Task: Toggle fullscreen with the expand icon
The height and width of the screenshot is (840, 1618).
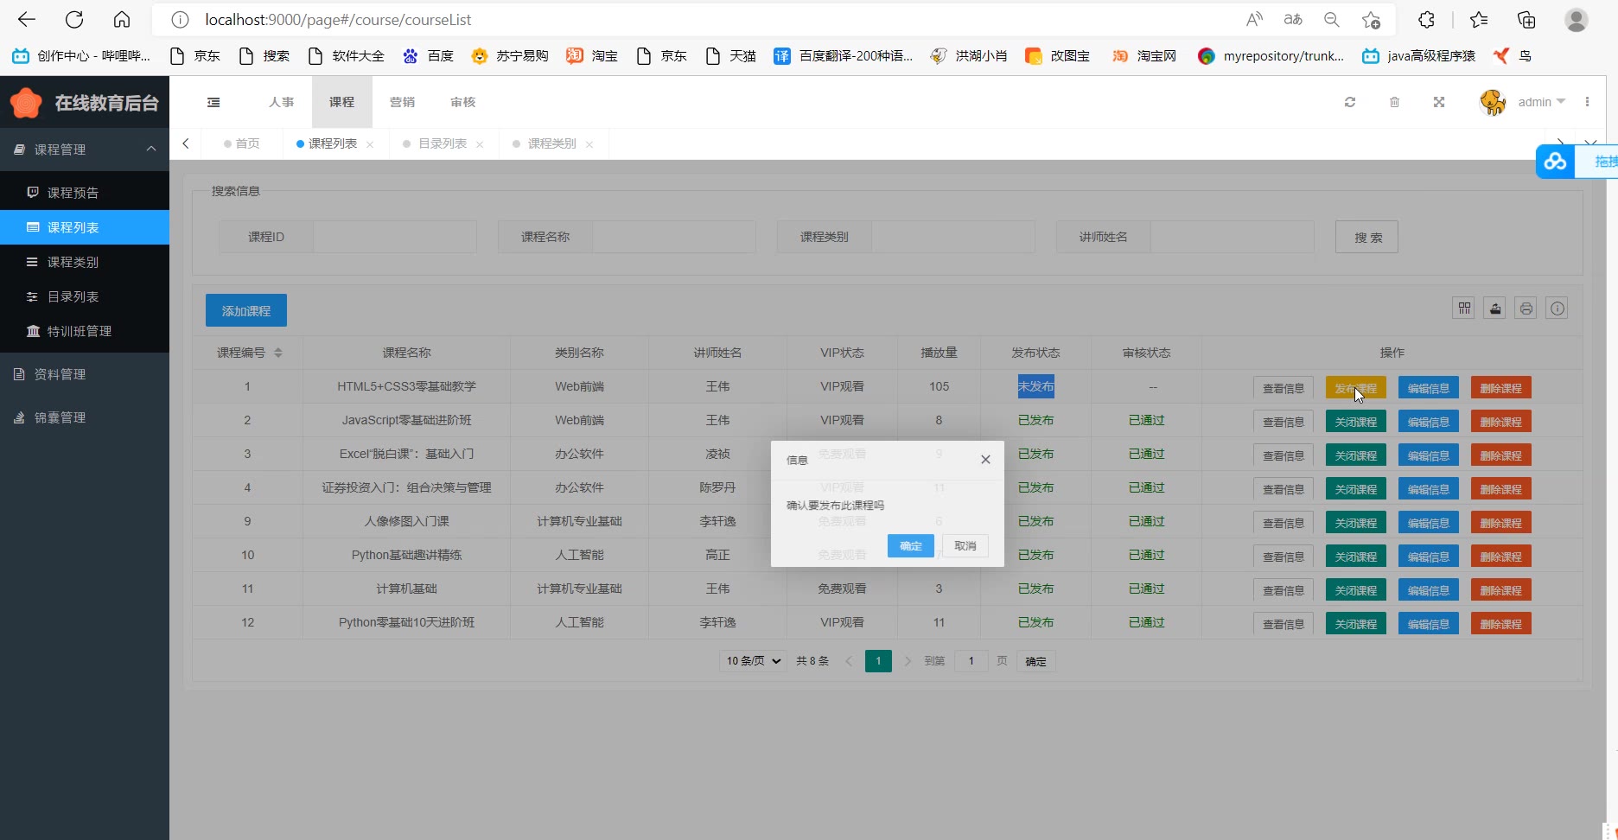Action: point(1439,102)
